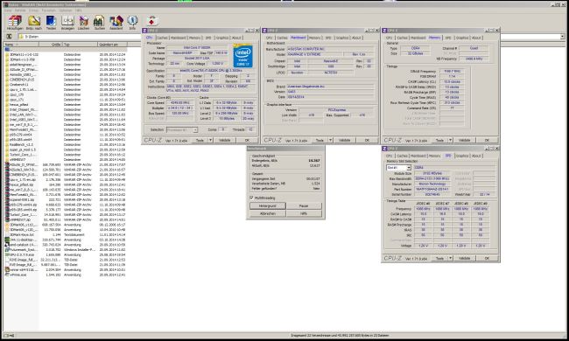Click the Anzeigen (view) toolbar icon
This screenshot has height=341, width=569.
[x=67, y=22]
